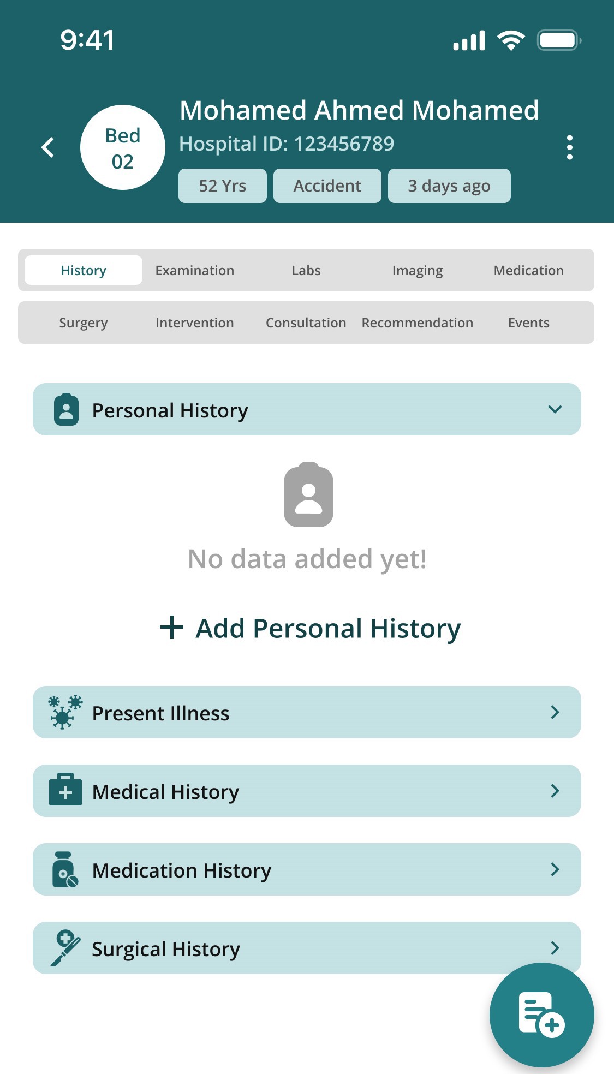Screen dimensions: 614x1074
Task: Collapse the Personal History section
Action: tap(556, 409)
